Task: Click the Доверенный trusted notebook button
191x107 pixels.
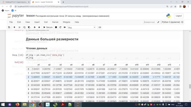Action: pos(149,22)
